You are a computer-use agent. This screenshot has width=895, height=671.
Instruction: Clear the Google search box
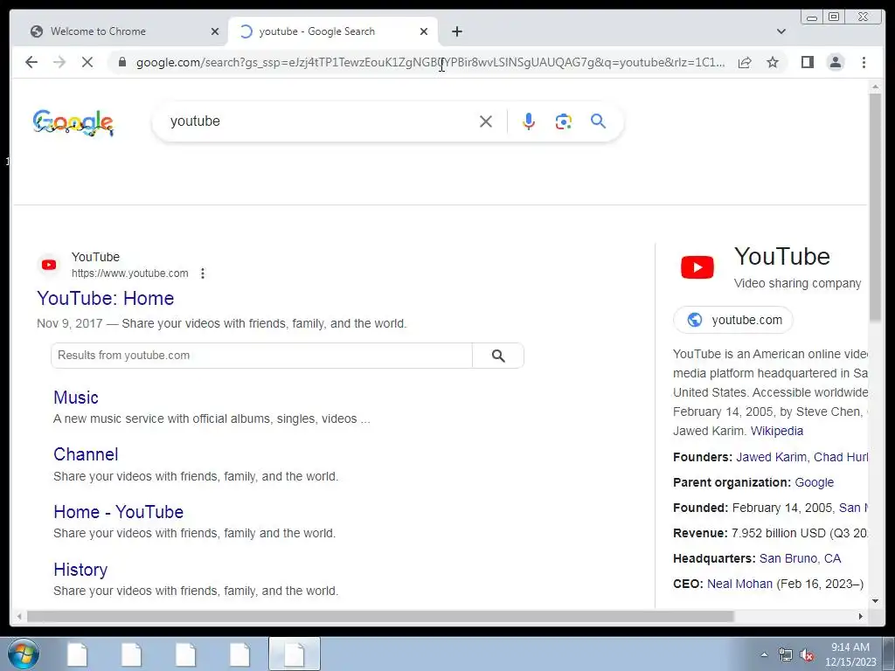pos(486,121)
